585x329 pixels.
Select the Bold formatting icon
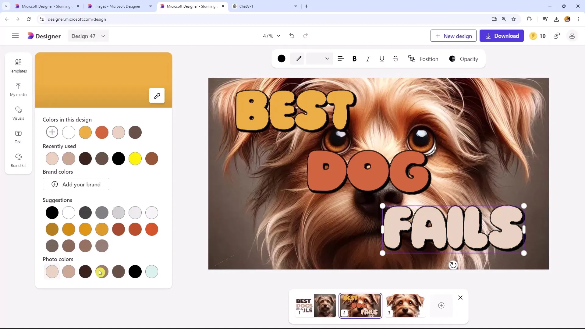point(354,59)
